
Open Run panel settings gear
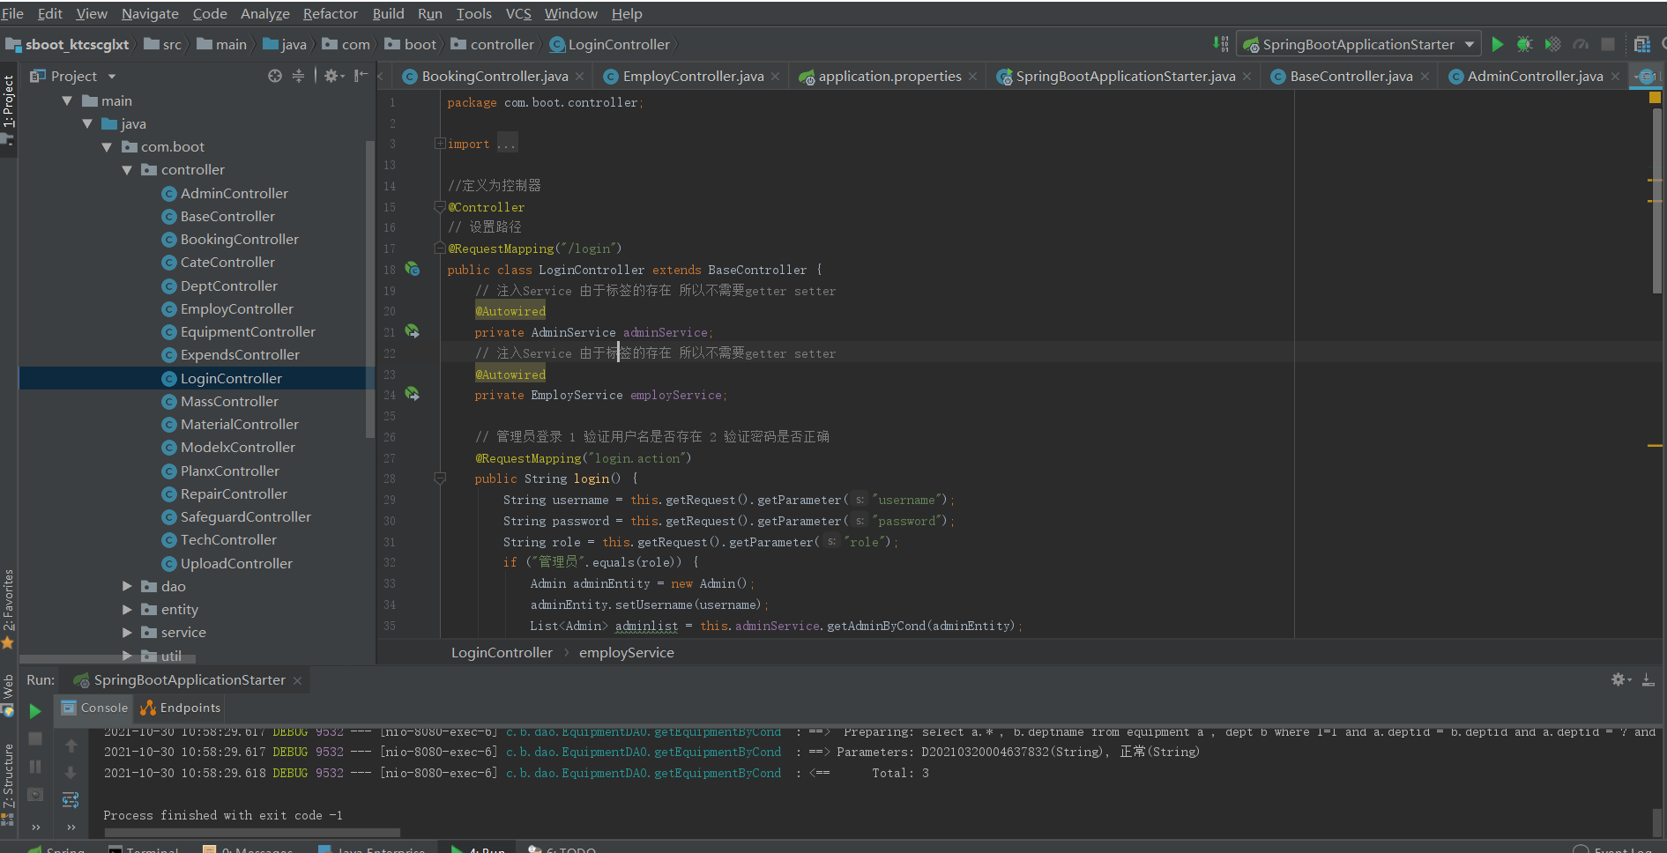click(x=1620, y=679)
